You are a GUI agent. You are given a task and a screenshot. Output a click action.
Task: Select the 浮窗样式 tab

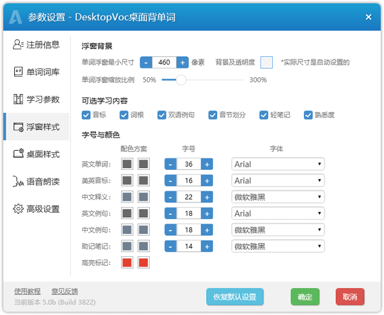36,127
